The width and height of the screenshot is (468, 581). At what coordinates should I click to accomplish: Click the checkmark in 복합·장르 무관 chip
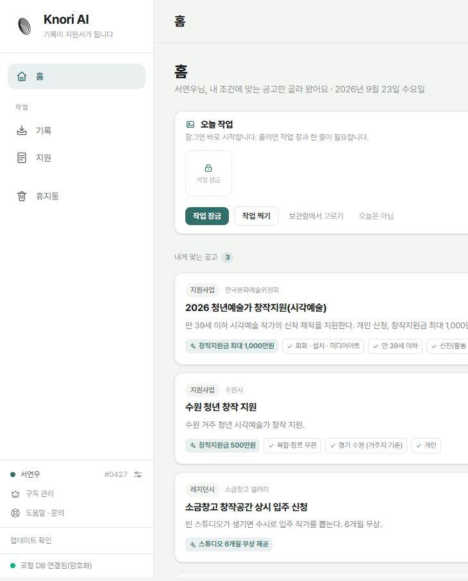[271, 446]
